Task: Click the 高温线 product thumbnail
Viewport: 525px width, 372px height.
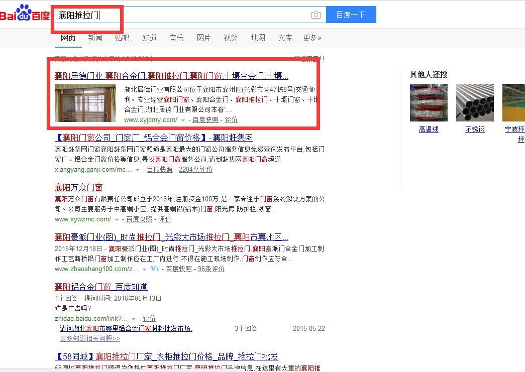Action: [429, 103]
